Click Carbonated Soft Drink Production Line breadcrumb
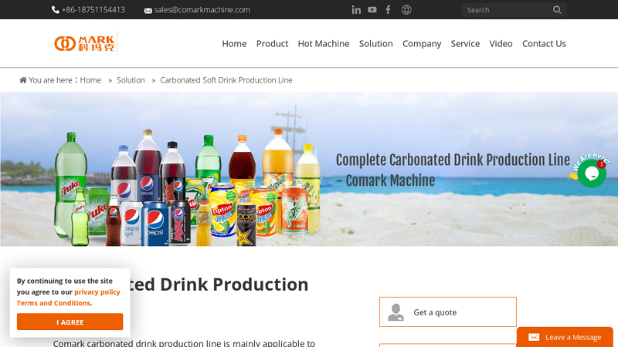Image resolution: width=618 pixels, height=347 pixels. [226, 80]
